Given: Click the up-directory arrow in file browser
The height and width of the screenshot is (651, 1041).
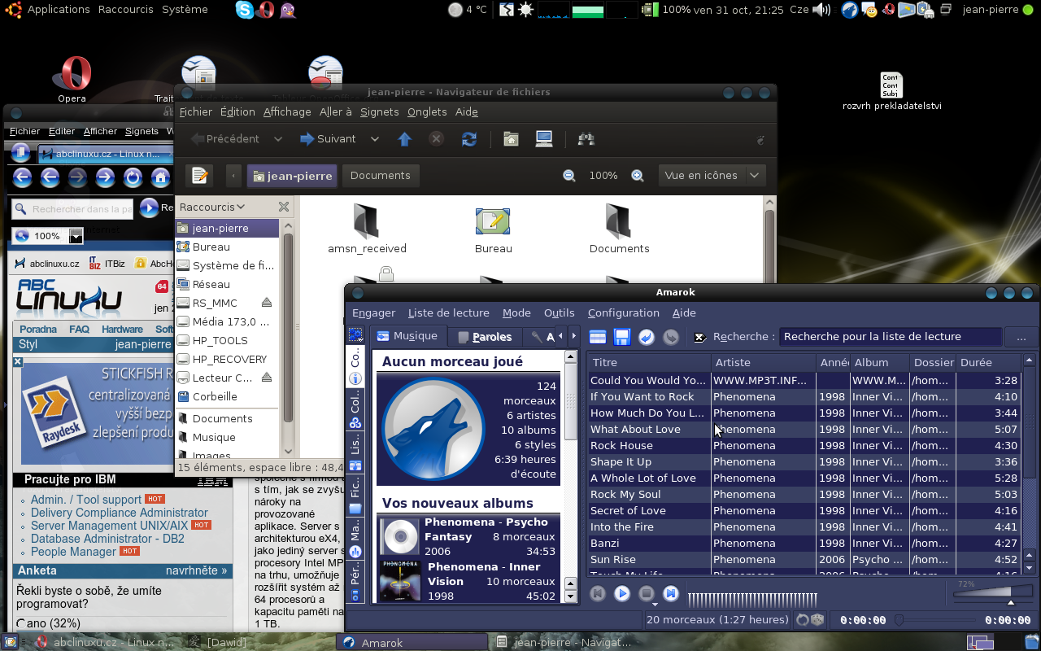Looking at the screenshot, I should [x=404, y=139].
